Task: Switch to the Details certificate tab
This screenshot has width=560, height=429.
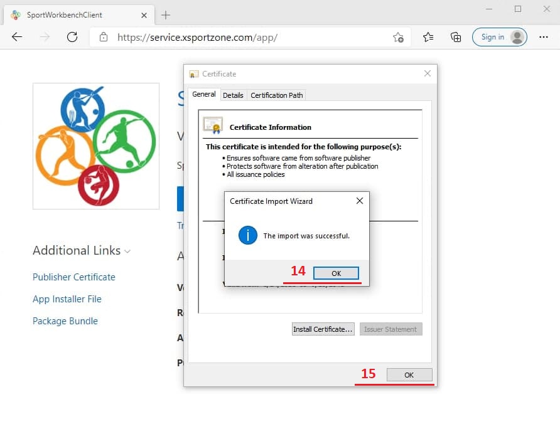Action: tap(233, 95)
